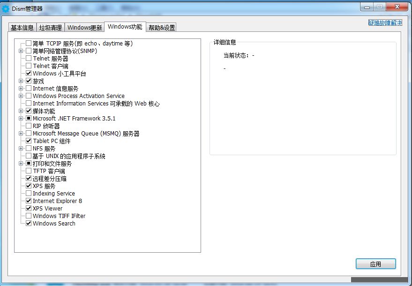This screenshot has height=286, width=412.
Task: Check the MSMQ 服务器 checkbox
Action: tap(29, 133)
